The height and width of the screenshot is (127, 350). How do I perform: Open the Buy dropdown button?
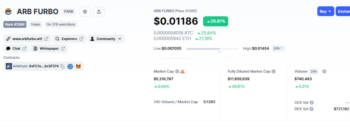point(326,11)
